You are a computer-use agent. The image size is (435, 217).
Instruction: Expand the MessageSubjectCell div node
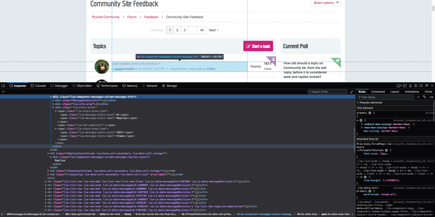(x=54, y=100)
